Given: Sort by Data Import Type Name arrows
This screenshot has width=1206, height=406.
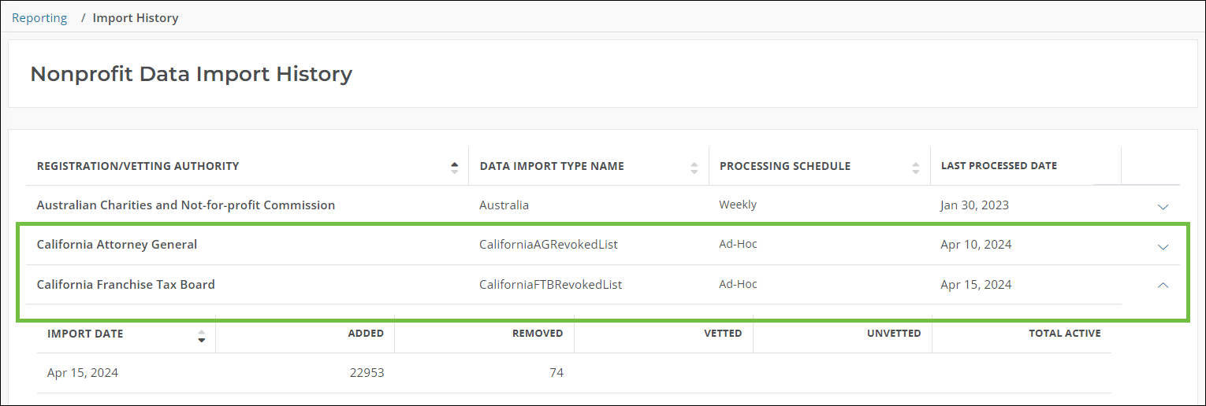Looking at the screenshot, I should pos(694,167).
